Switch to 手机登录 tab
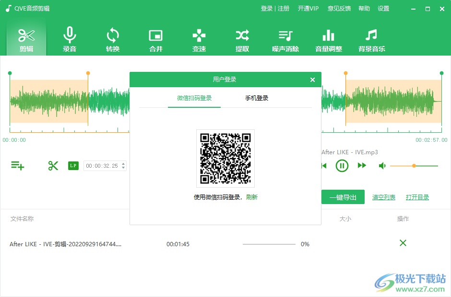 tap(257, 98)
